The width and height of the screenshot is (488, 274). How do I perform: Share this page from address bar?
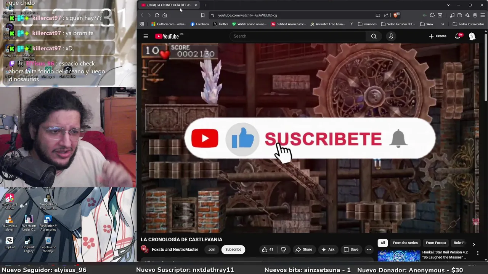point(386,15)
